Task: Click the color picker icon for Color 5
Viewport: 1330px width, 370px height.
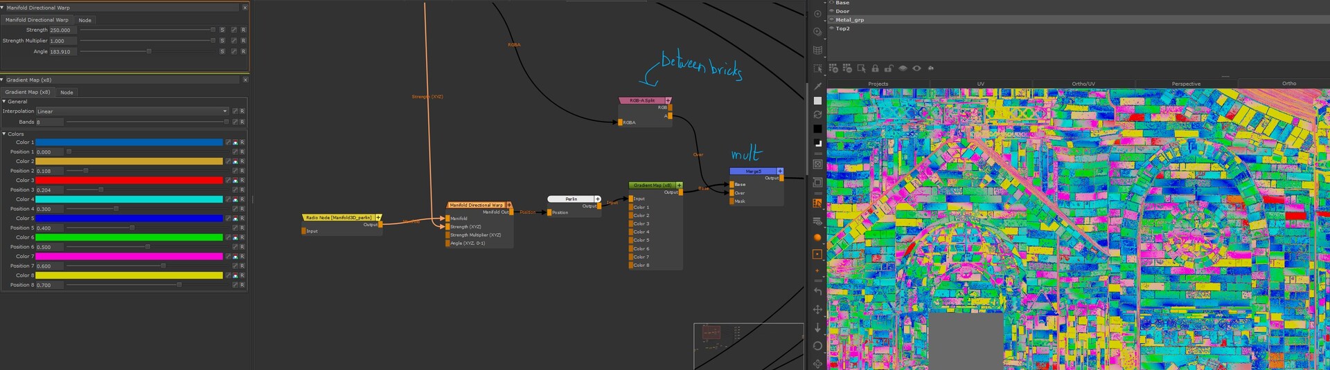Action: coord(236,219)
